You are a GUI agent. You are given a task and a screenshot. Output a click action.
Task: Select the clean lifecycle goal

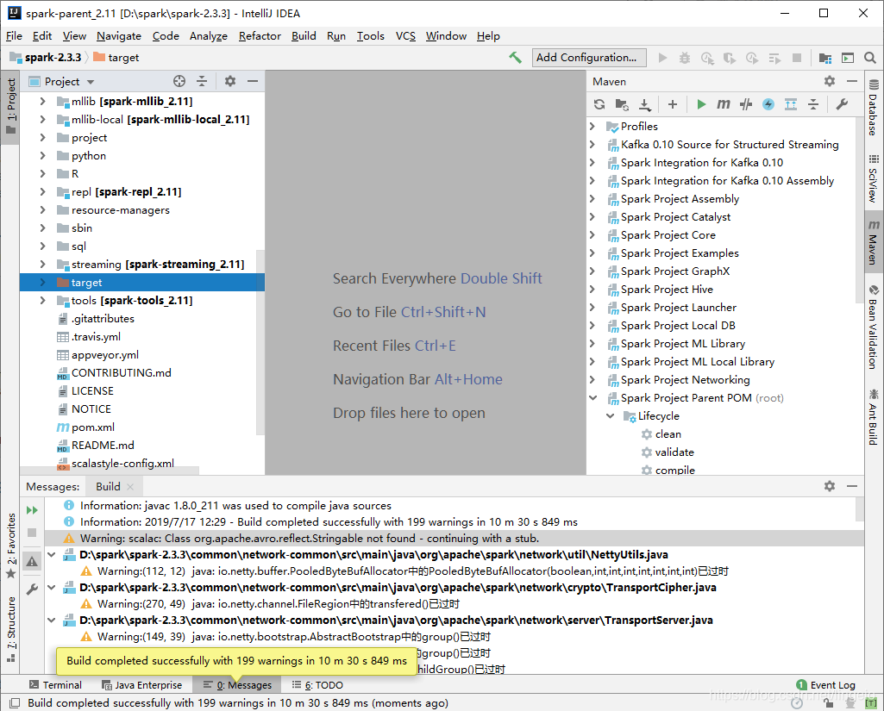(668, 433)
